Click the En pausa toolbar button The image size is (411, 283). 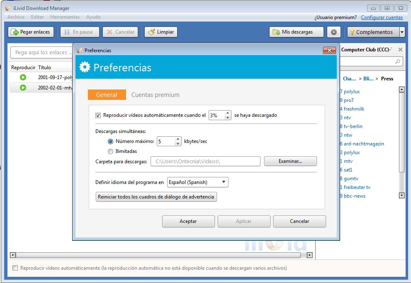click(80, 32)
